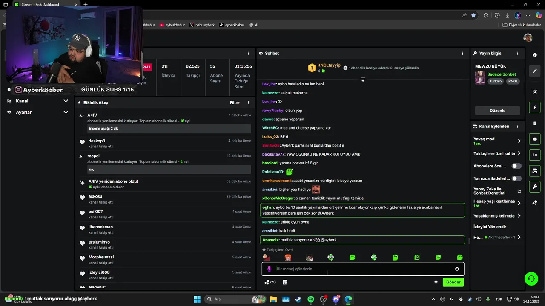Collapse the pinned leaderboard arrow in chat
This screenshot has width=545, height=306.
363,79
